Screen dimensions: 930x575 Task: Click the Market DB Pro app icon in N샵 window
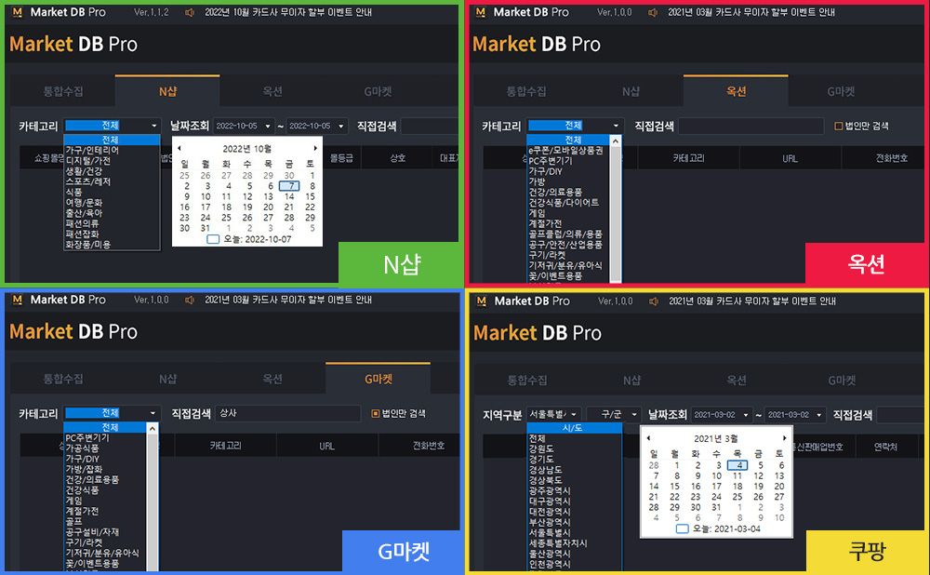tap(17, 12)
